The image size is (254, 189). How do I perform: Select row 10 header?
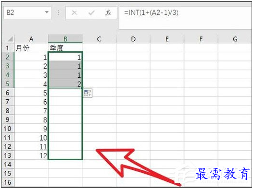[8, 129]
